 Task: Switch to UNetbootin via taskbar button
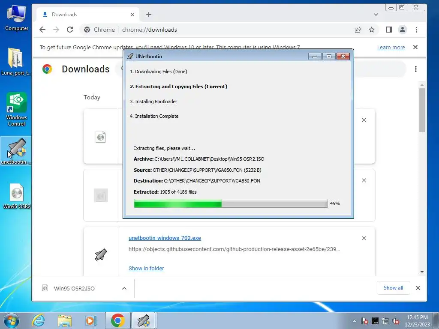click(144, 320)
